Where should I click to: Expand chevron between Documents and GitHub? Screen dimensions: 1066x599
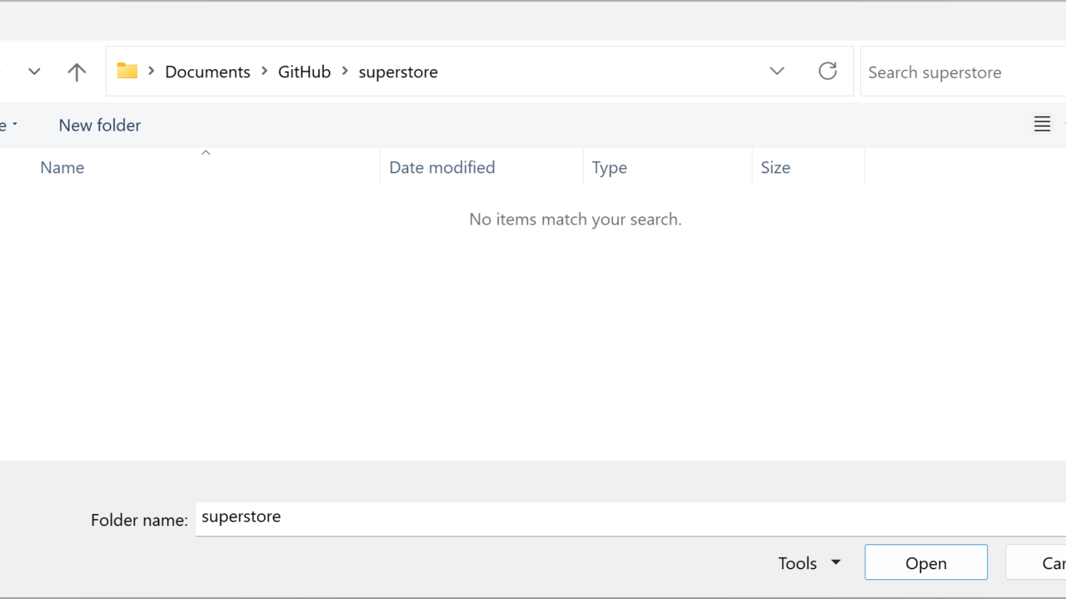[264, 72]
